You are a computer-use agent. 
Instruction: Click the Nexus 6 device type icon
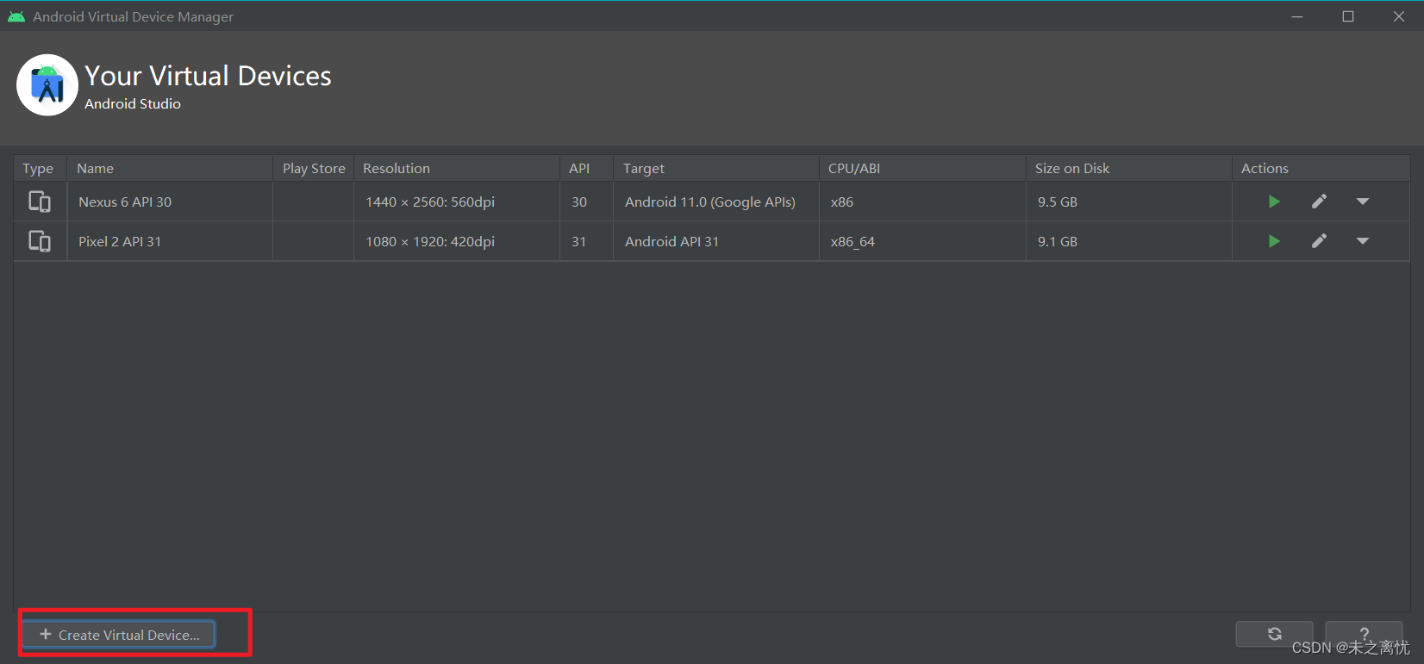point(40,202)
